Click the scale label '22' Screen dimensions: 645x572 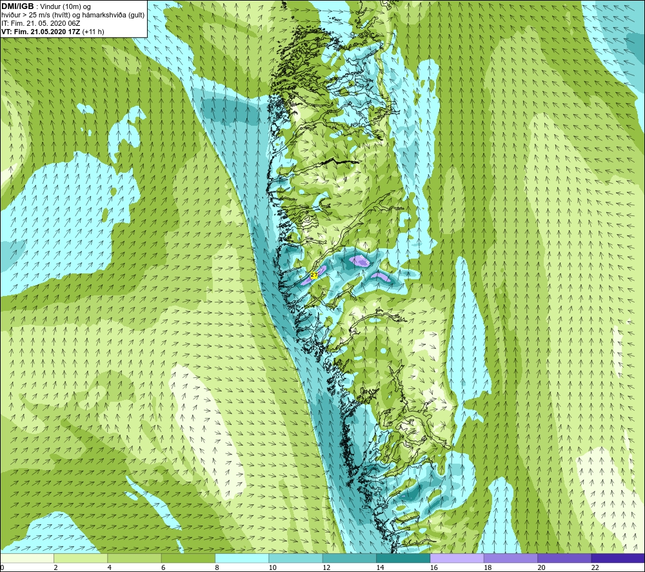(595, 567)
